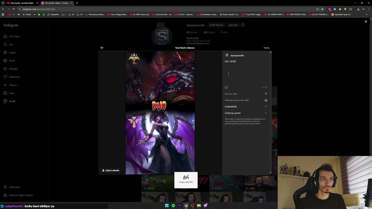Open the Kripto Haberleri bookmark
Image resolution: width=372 pixels, height=209 pixels.
[230, 15]
